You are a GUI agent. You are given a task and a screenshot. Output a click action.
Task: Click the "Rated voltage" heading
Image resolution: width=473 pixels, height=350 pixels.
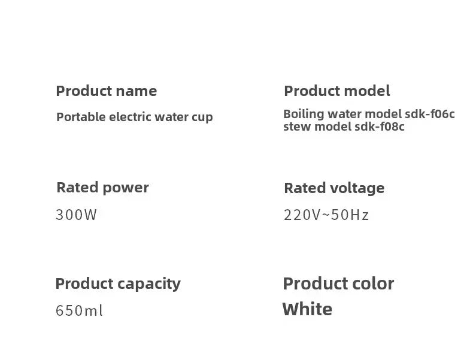(x=334, y=188)
